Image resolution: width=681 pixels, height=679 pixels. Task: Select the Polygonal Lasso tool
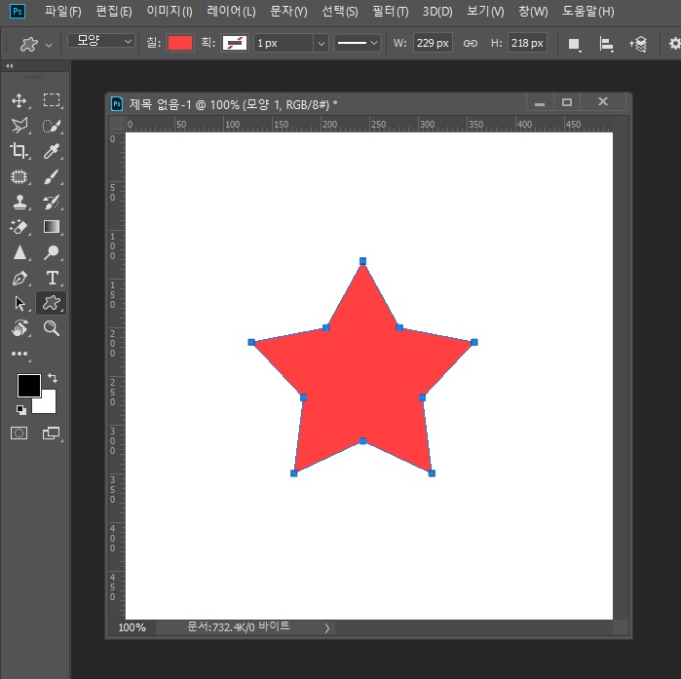19,126
